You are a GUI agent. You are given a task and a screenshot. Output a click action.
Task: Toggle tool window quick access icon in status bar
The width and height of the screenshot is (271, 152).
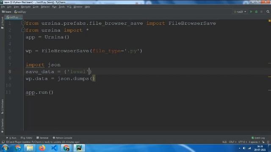[x=3, y=142]
